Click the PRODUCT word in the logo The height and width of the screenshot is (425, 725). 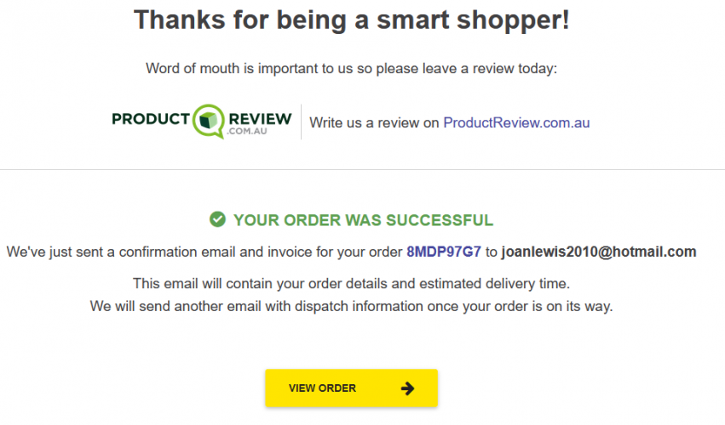pos(151,119)
